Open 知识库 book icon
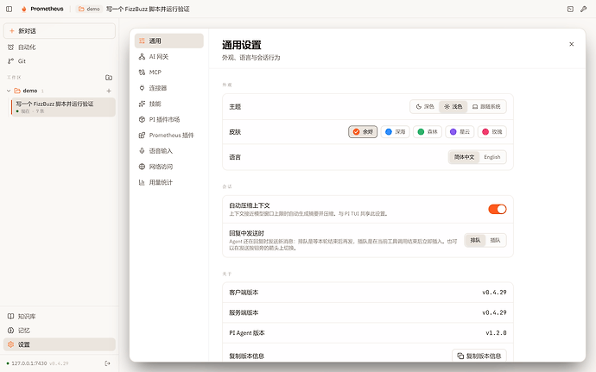Image resolution: width=596 pixels, height=372 pixels. 10,316
